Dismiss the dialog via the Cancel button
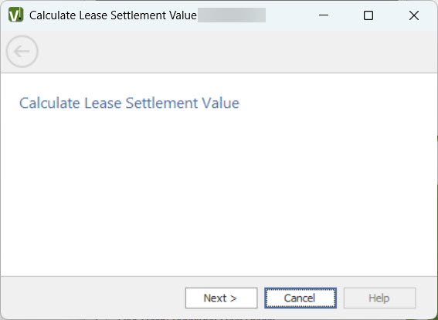The height and width of the screenshot is (320, 438). tap(300, 298)
